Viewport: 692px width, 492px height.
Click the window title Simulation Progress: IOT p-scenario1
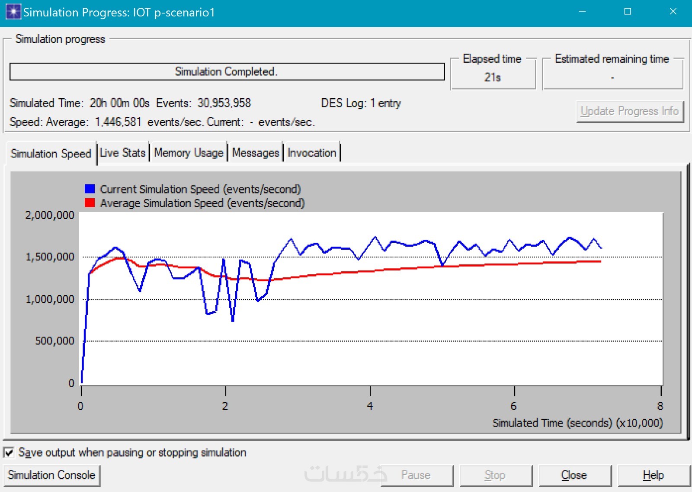[119, 12]
